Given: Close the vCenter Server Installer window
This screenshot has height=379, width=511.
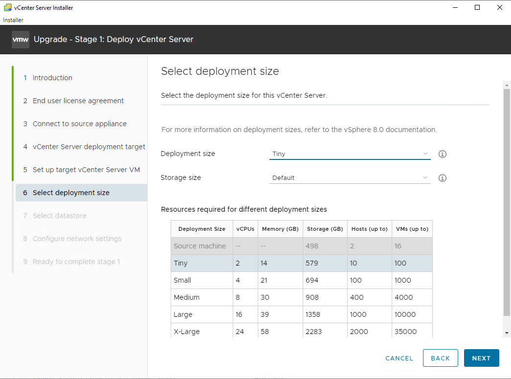Looking at the screenshot, I should (500, 7).
